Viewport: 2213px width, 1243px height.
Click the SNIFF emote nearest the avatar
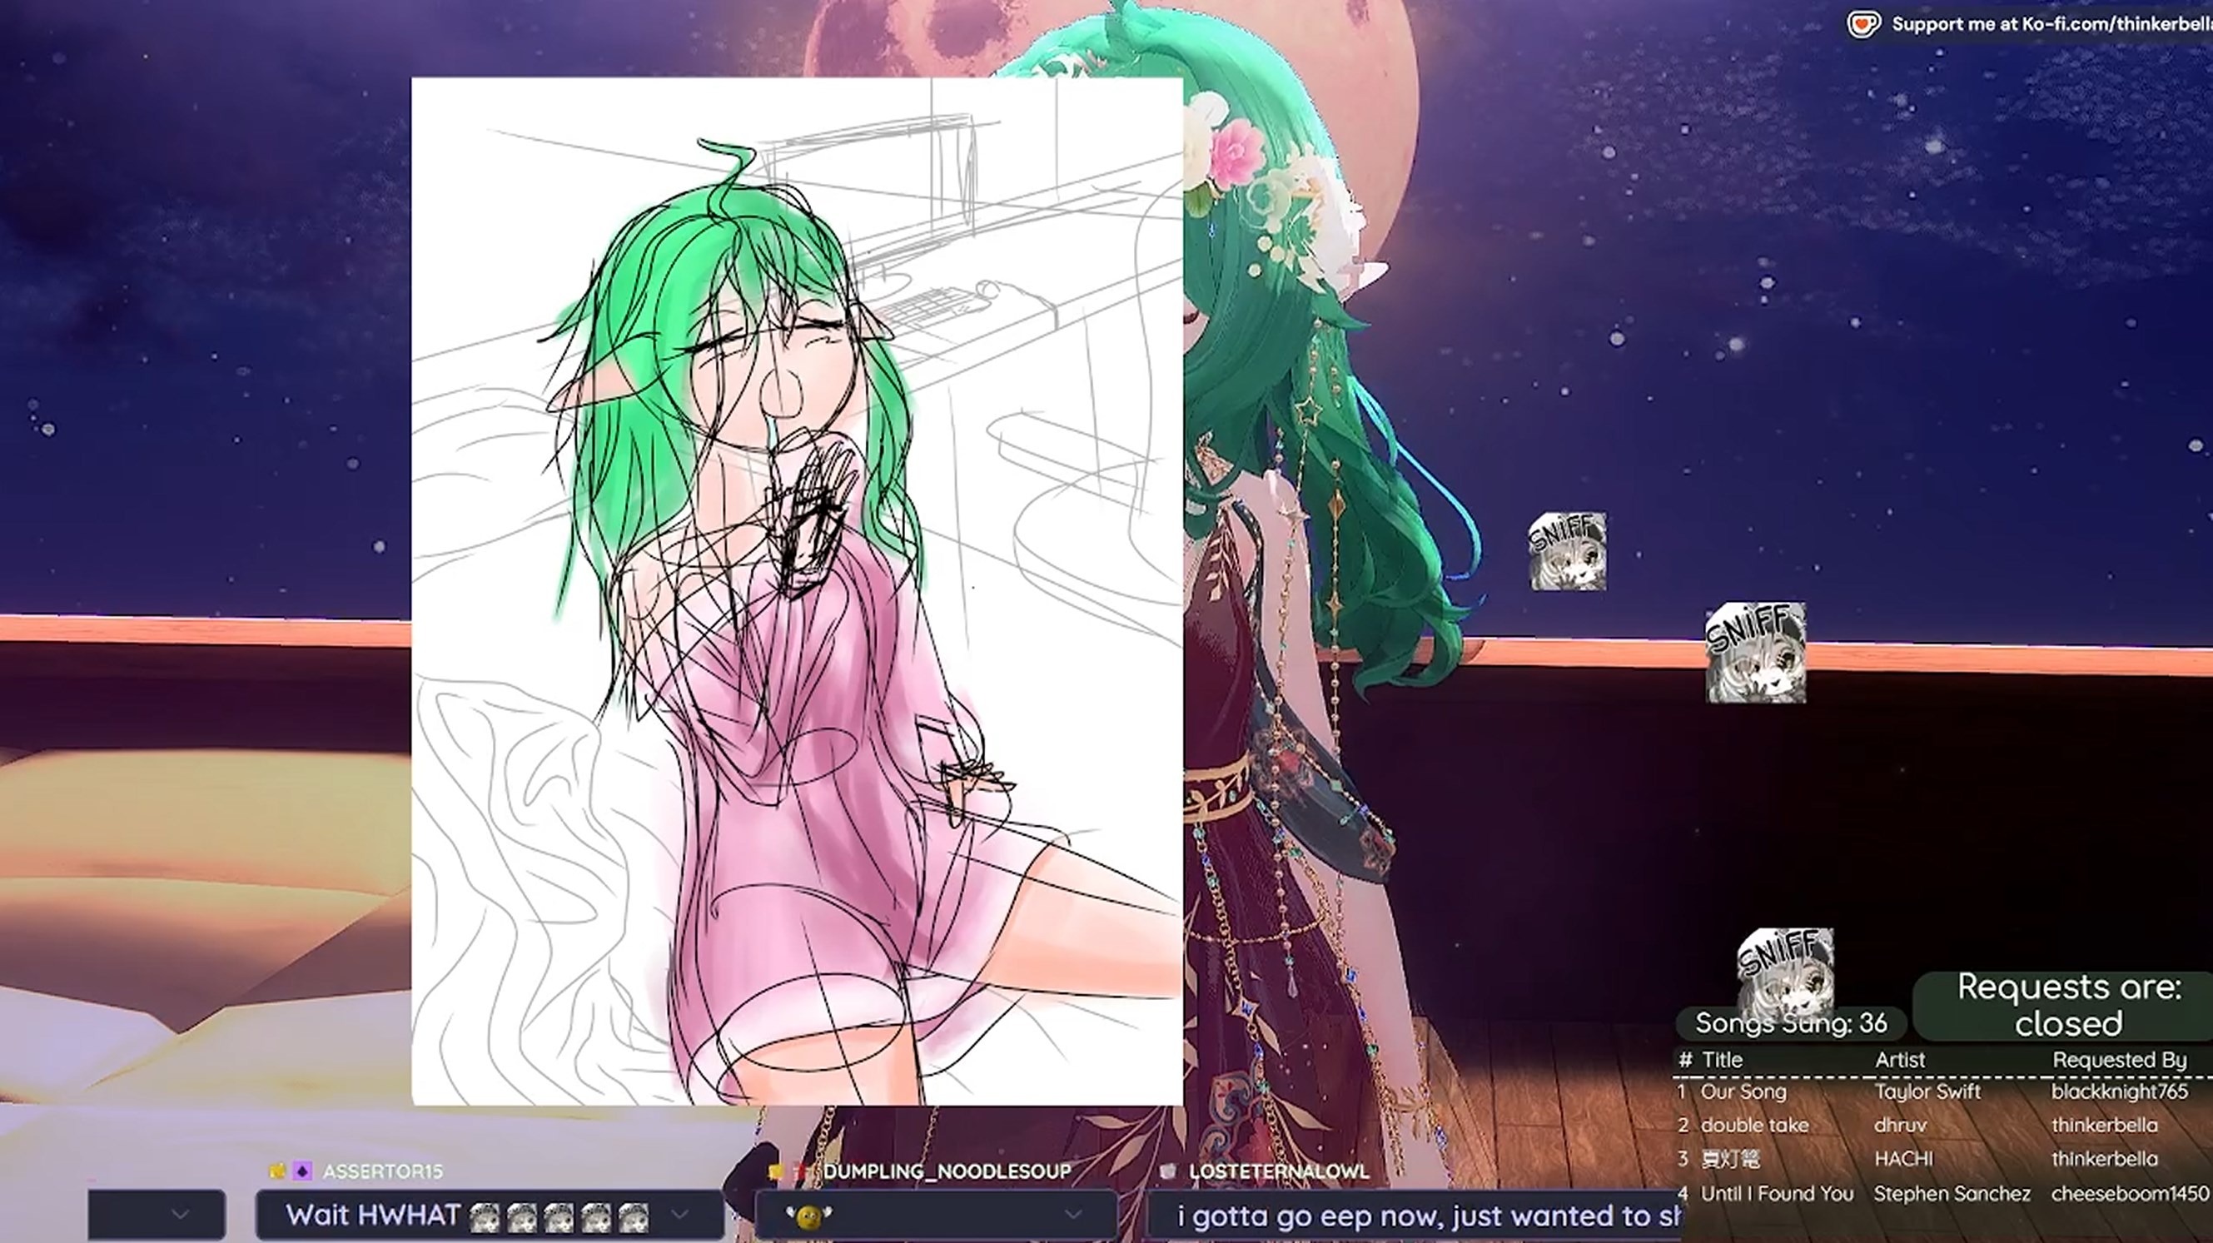point(1567,551)
